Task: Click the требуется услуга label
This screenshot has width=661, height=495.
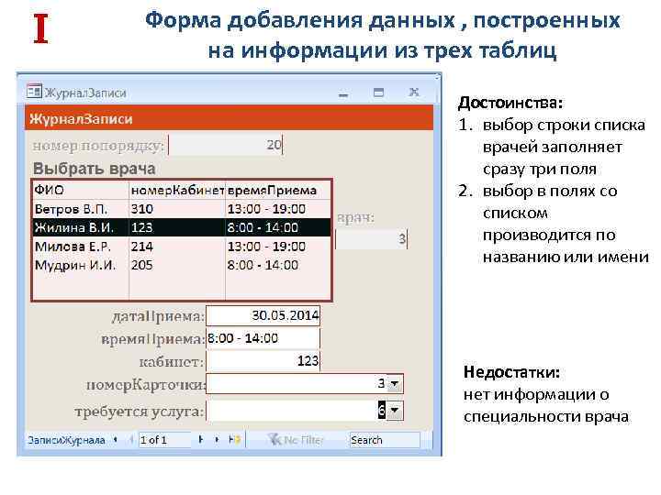Action: point(140,412)
